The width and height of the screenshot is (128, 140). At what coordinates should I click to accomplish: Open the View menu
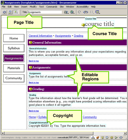click(x=16, y=7)
